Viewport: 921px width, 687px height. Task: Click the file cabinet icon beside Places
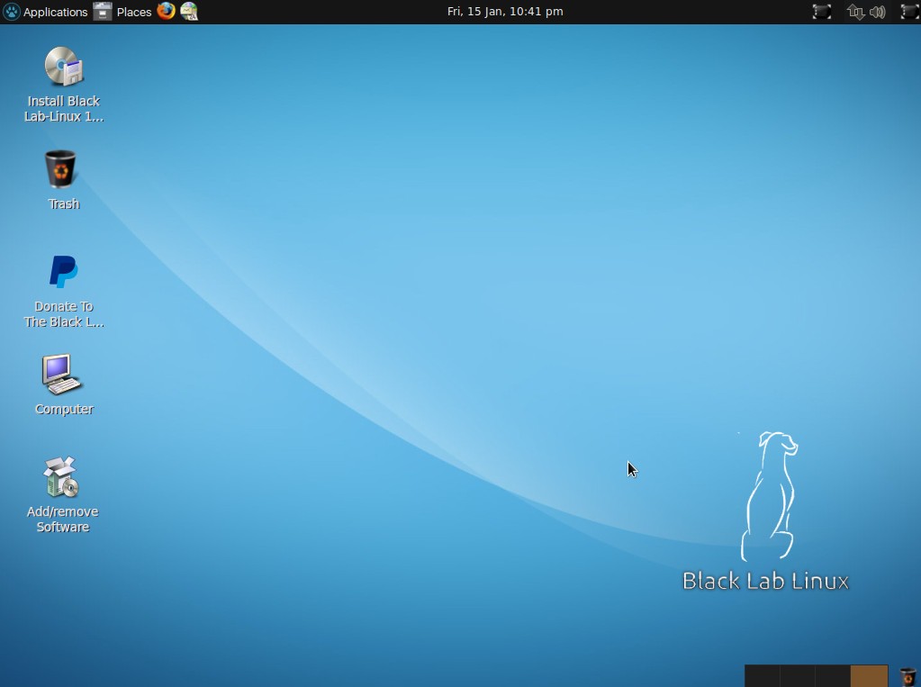pos(103,12)
